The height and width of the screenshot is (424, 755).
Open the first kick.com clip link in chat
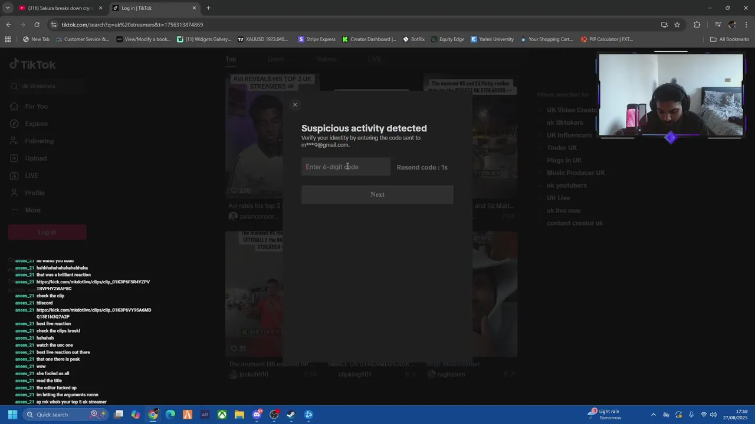(x=93, y=285)
